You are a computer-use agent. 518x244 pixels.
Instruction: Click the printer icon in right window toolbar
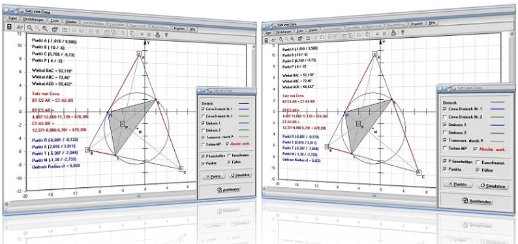pos(393,33)
